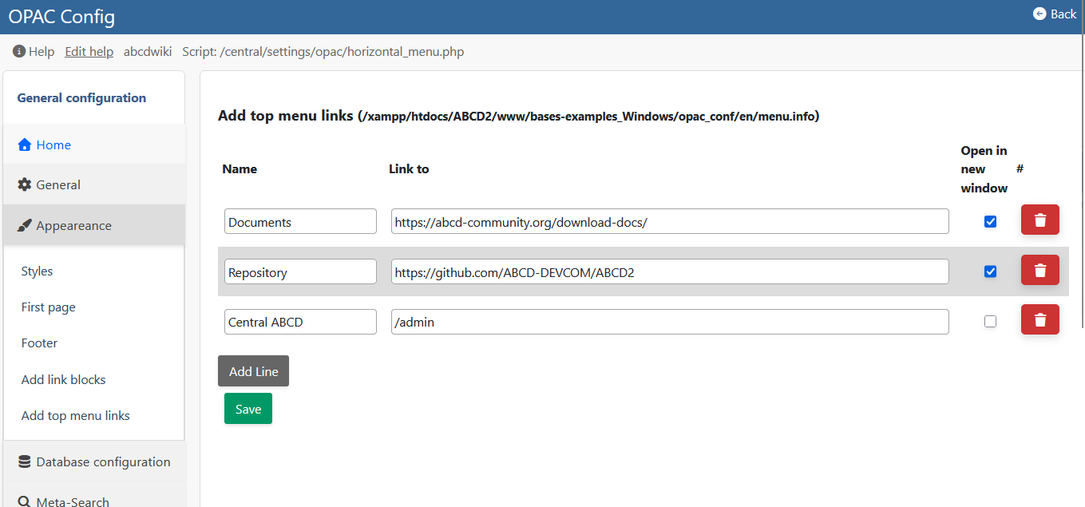Image resolution: width=1085 pixels, height=507 pixels.
Task: Click the Home house icon
Action: click(x=25, y=145)
